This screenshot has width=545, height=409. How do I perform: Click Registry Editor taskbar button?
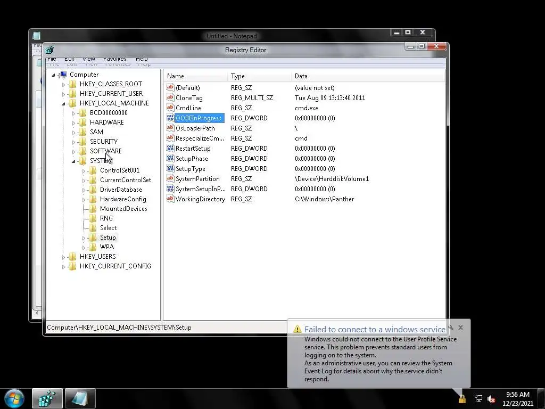click(47, 398)
